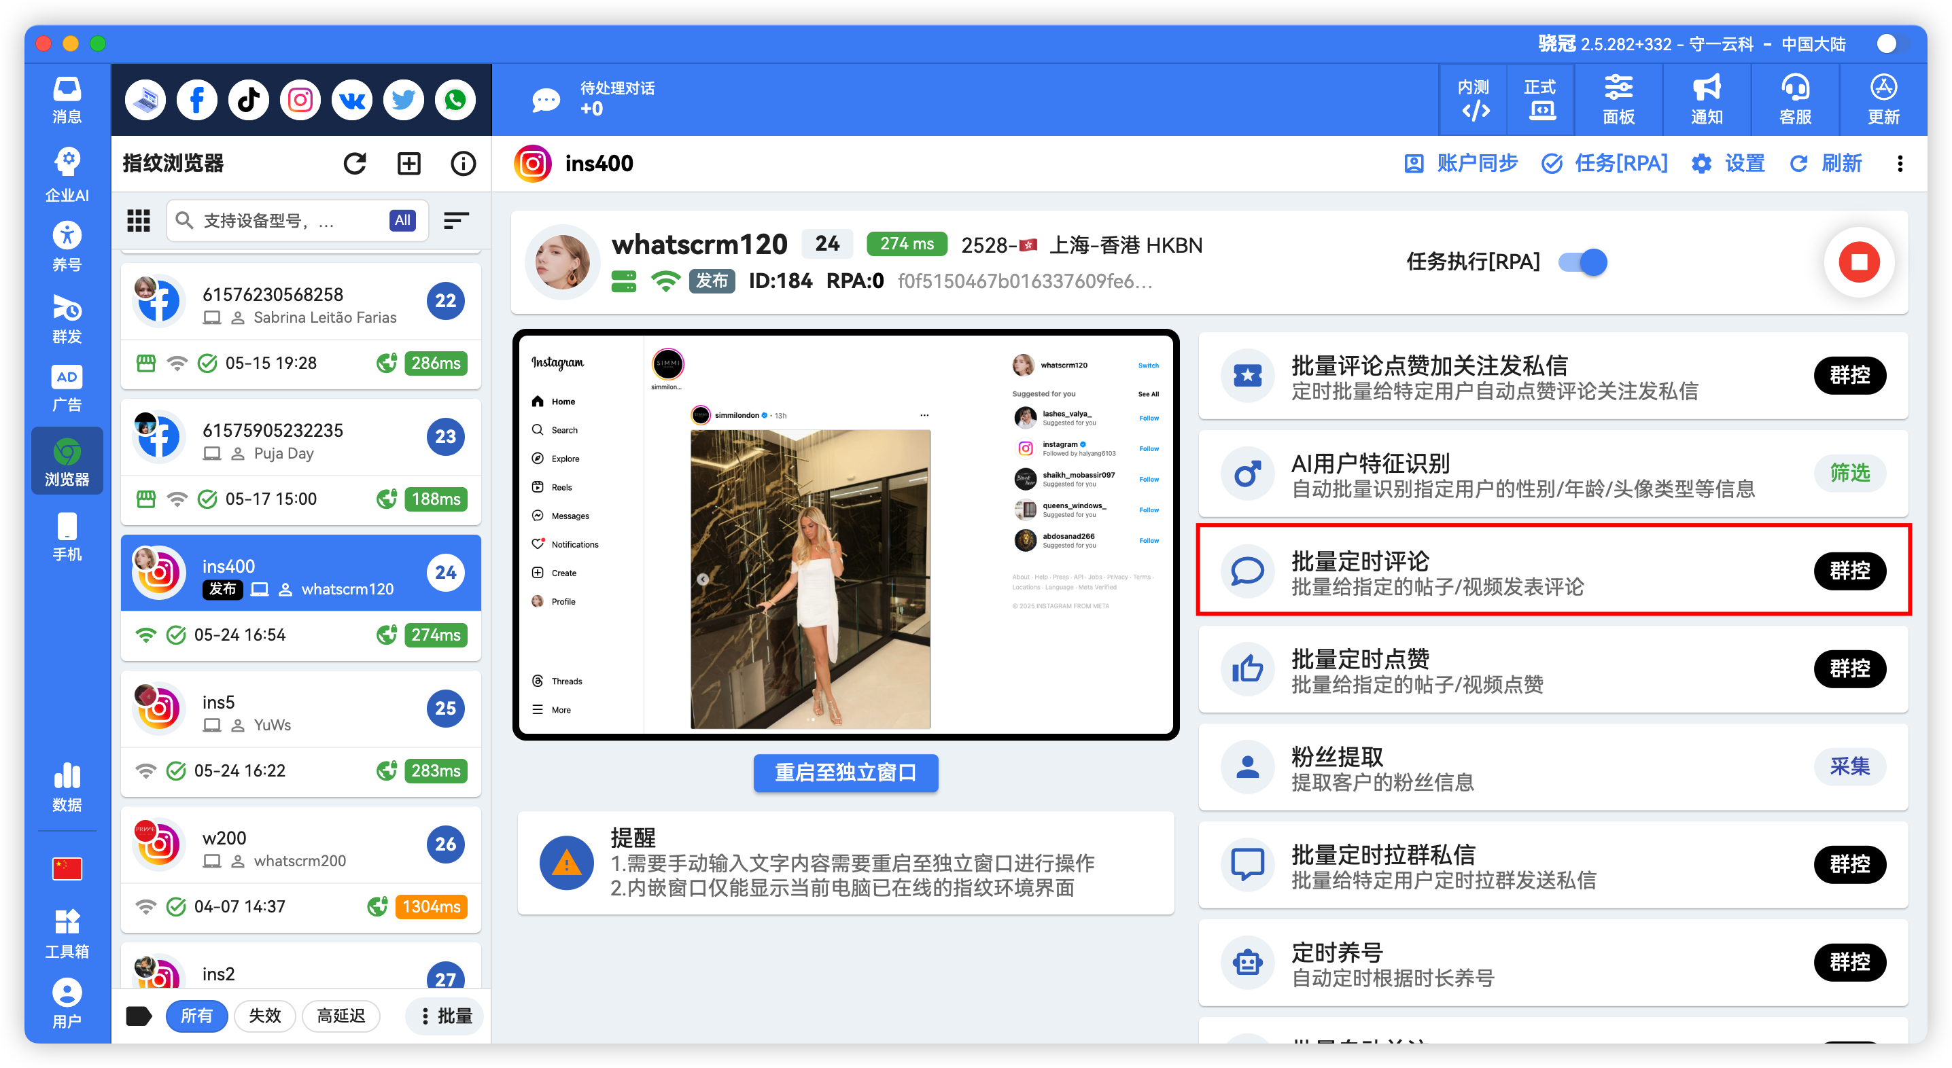Viewport: 1952px width, 1068px height.
Task: Select the Instagram platform icon
Action: [x=300, y=99]
